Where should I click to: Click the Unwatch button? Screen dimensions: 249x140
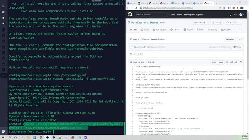tap(199, 23)
